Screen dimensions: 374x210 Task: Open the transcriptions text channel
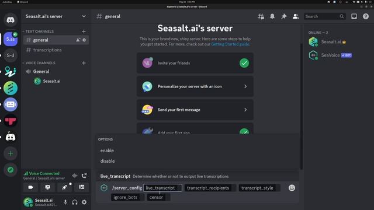(x=56, y=50)
